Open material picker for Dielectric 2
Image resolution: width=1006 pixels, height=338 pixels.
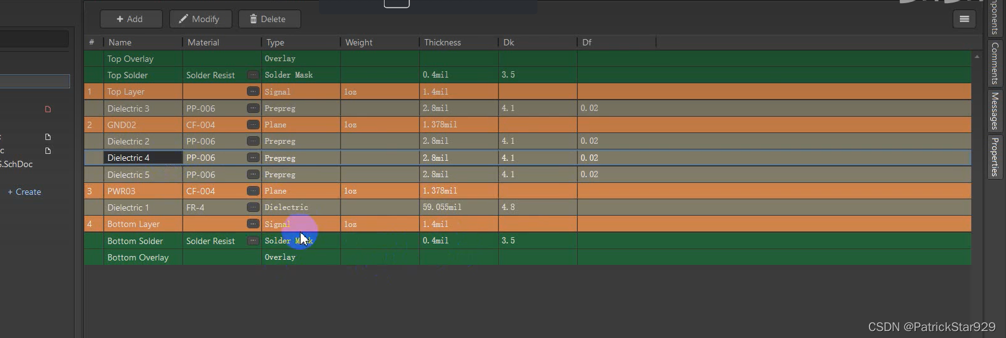(x=253, y=141)
